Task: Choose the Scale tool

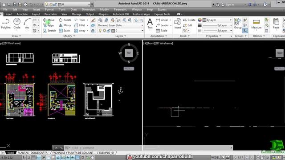Action: [64, 31]
